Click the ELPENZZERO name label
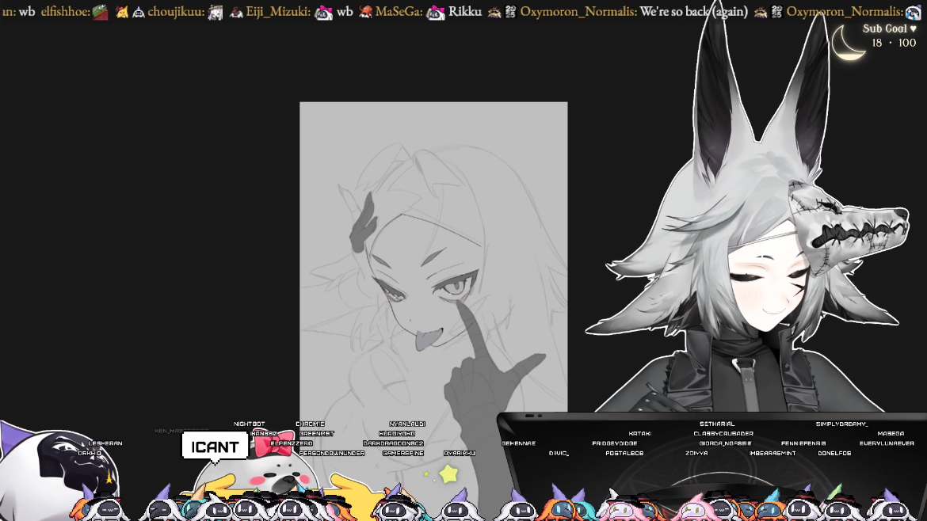 point(292,443)
